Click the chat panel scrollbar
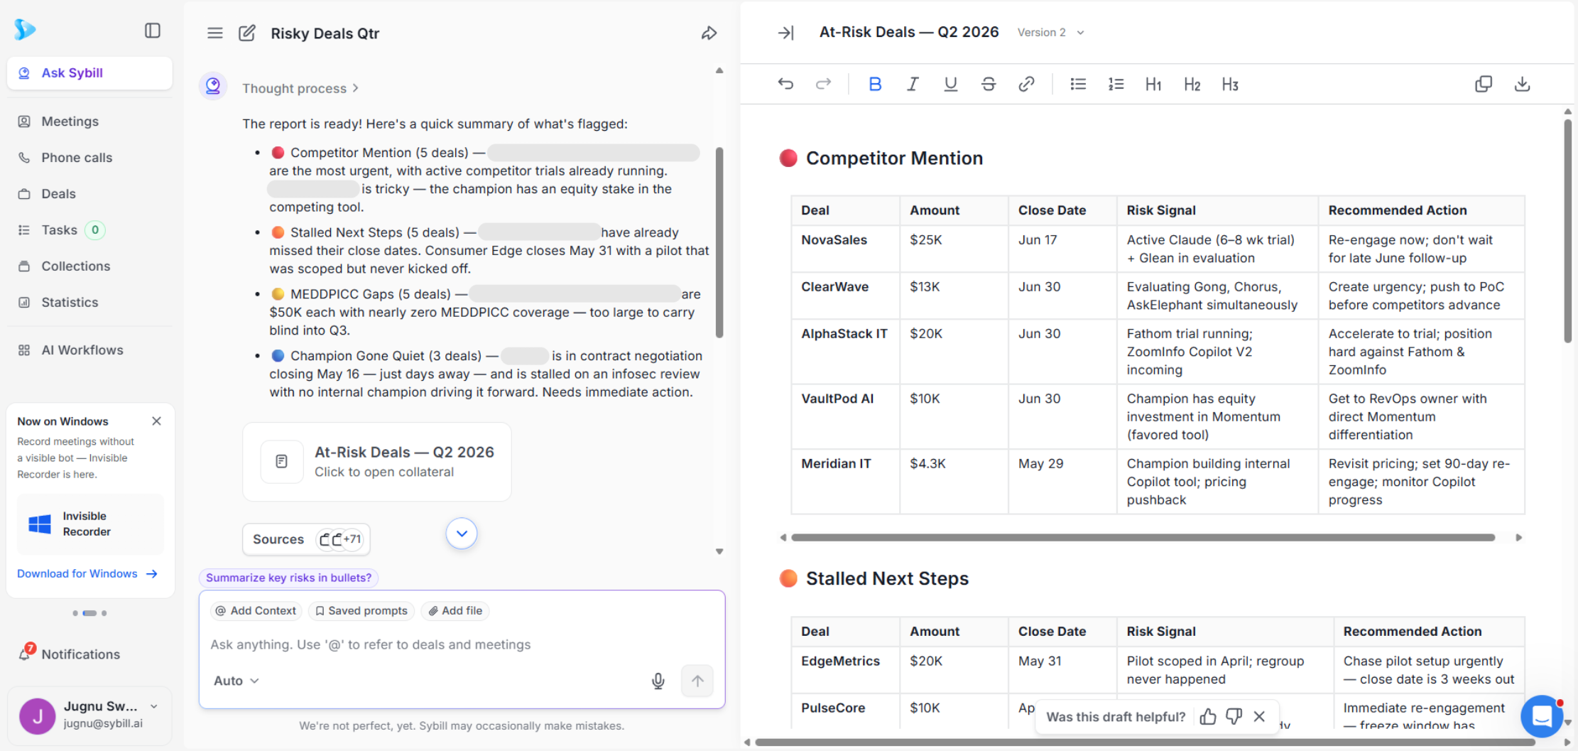Image resolution: width=1578 pixels, height=751 pixels. click(x=719, y=242)
